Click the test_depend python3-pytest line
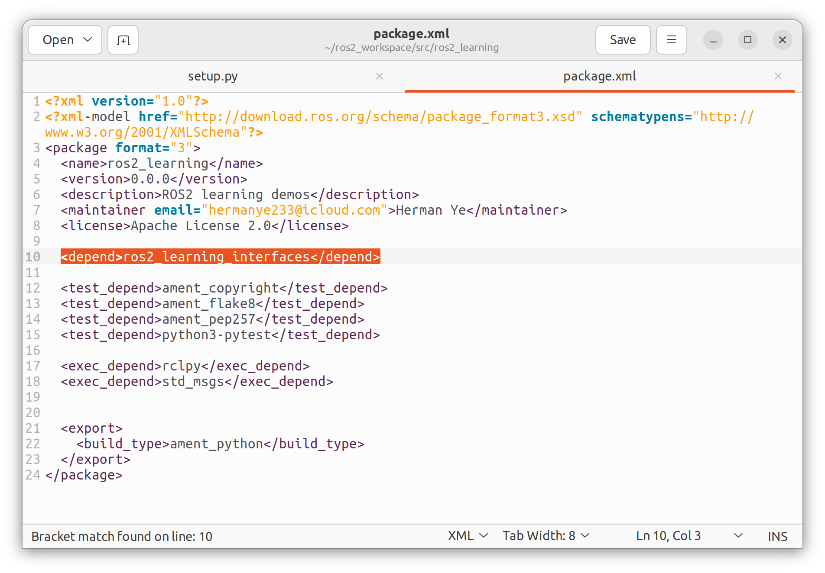825x573 pixels. click(220, 335)
